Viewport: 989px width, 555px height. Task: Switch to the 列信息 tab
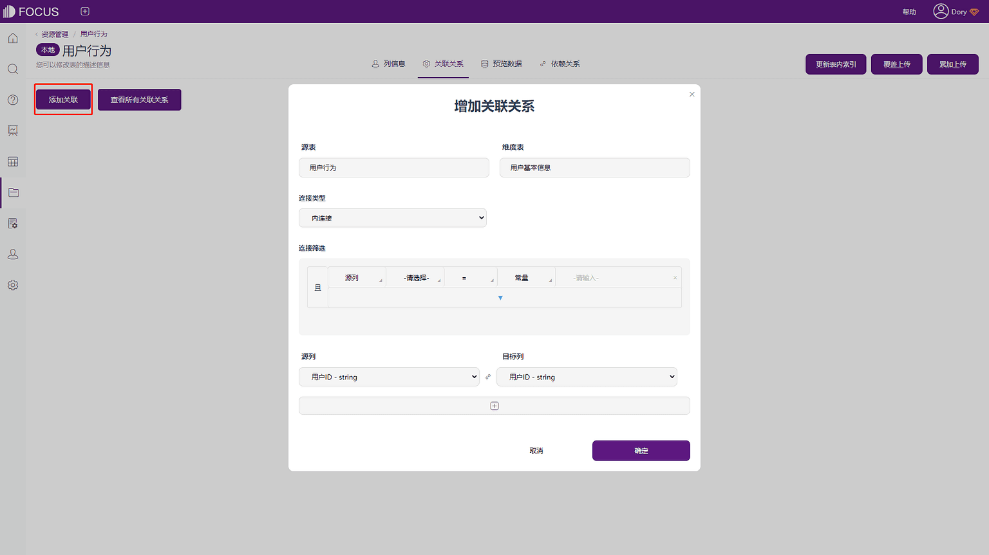389,64
